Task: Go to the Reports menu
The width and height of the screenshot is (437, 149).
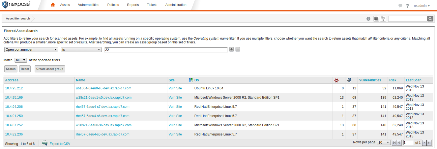Action: pyautogui.click(x=133, y=5)
